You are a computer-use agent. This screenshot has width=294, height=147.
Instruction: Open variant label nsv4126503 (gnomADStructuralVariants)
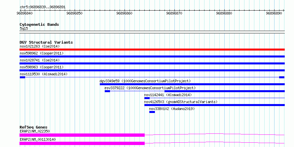[181, 102]
